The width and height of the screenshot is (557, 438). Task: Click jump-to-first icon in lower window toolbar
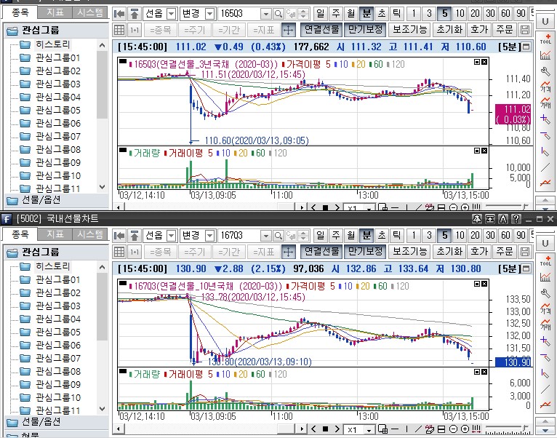[x=119, y=235]
